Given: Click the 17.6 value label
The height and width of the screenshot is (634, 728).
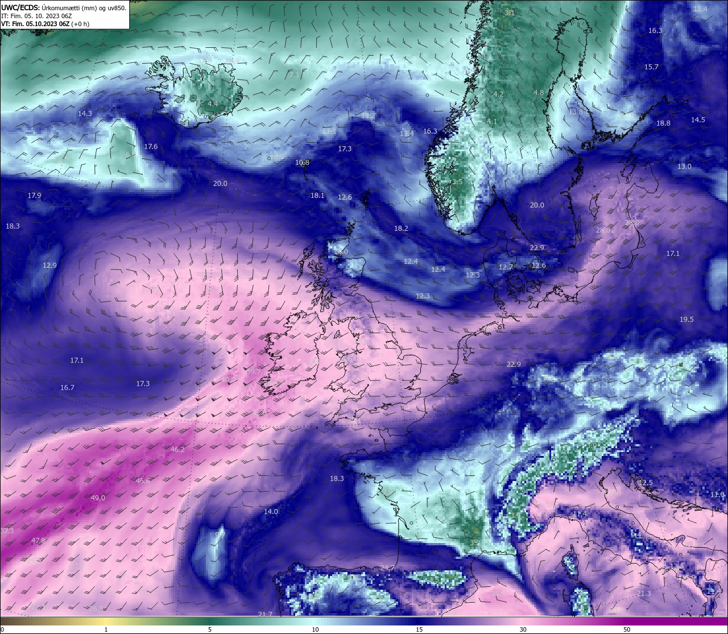Looking at the screenshot, I should pyautogui.click(x=151, y=147).
